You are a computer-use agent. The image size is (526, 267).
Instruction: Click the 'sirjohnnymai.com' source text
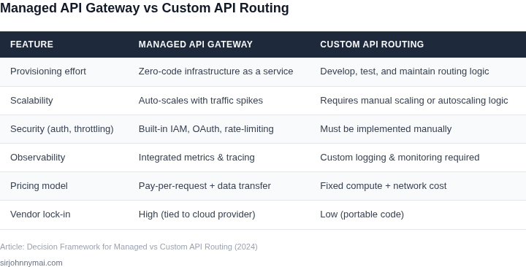31,263
